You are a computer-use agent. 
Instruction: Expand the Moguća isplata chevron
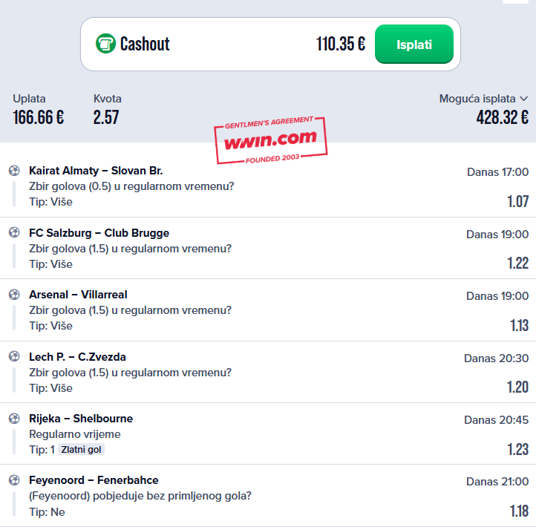pyautogui.click(x=523, y=99)
